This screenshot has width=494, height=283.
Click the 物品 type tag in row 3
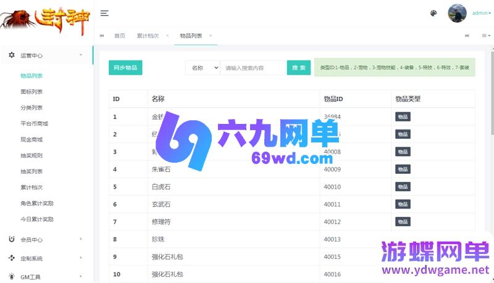pos(403,152)
